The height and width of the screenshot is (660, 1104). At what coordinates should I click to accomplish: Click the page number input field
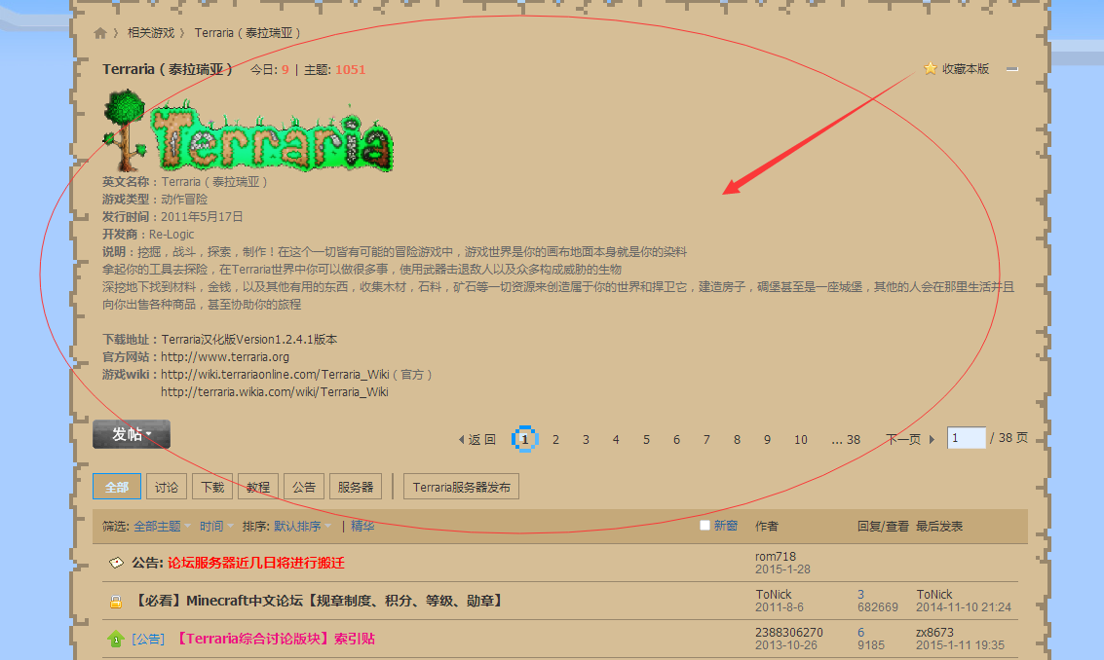tap(966, 438)
